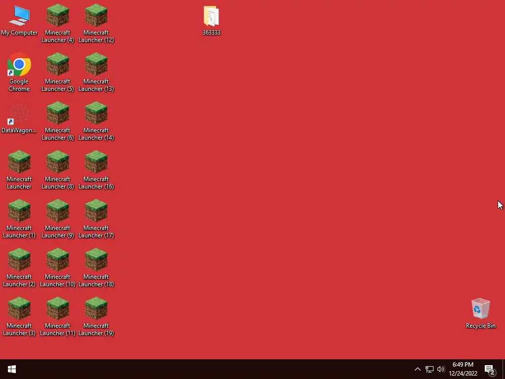The image size is (505, 379).
Task: Click the Show desktop strip in taskbar corner
Action: point(504,369)
